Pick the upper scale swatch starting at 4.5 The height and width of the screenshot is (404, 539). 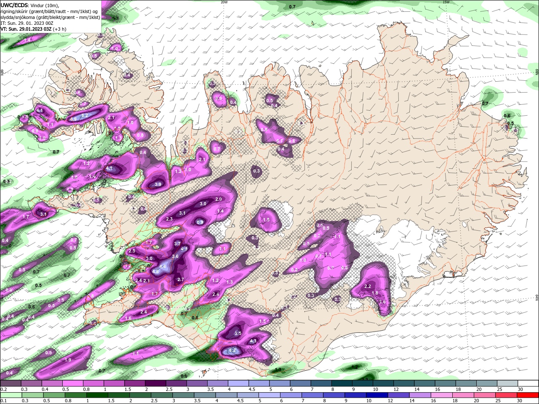[x=259, y=383]
